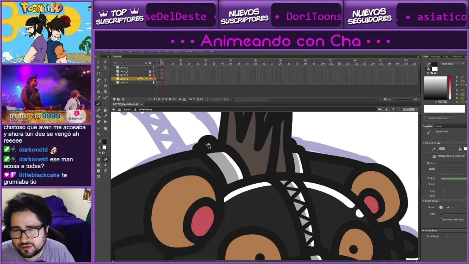469x264 pixels.
Task: Collapse the Smoothing section
Action: click(x=423, y=231)
